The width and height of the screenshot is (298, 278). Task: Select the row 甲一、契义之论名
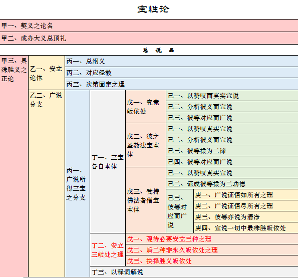pyautogui.click(x=149, y=26)
